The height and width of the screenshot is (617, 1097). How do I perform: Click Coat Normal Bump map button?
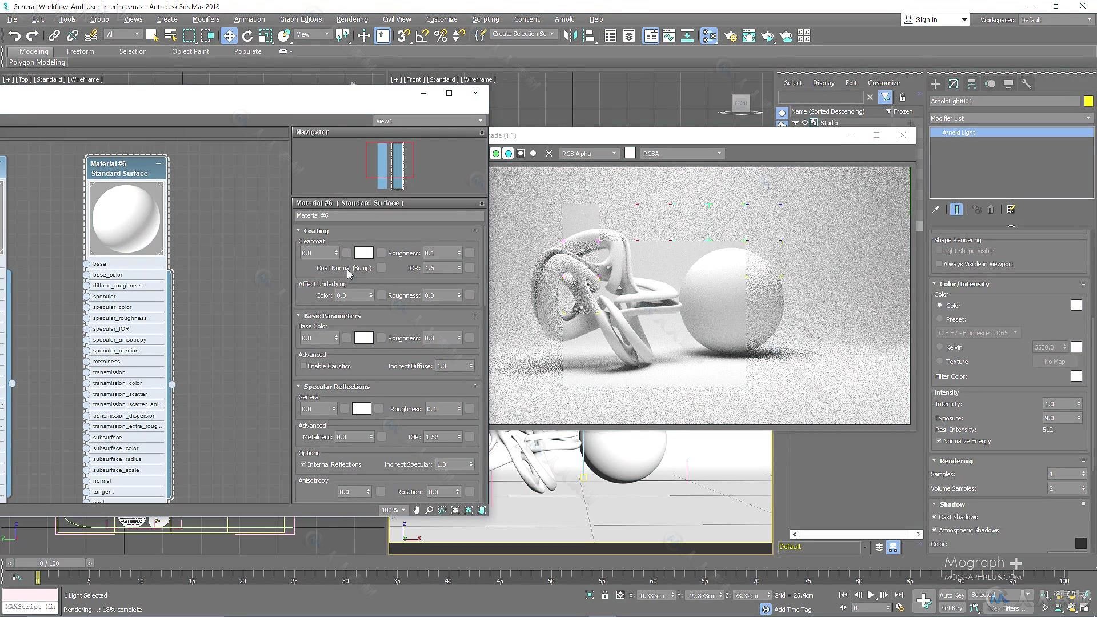(381, 267)
